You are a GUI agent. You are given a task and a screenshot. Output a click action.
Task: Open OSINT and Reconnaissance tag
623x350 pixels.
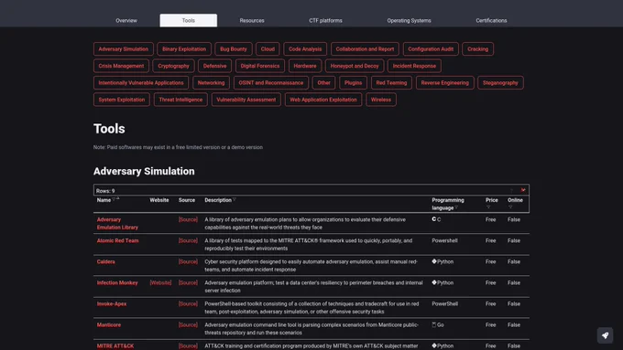coord(270,83)
